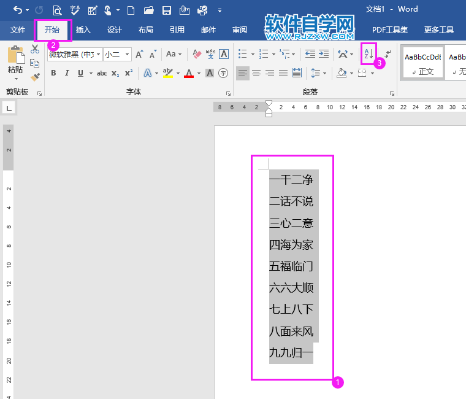Toggle Italic formatting
Image resolution: width=466 pixels, height=399 pixels.
click(67, 73)
